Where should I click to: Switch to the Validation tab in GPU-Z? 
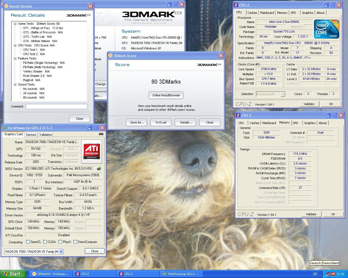45,134
